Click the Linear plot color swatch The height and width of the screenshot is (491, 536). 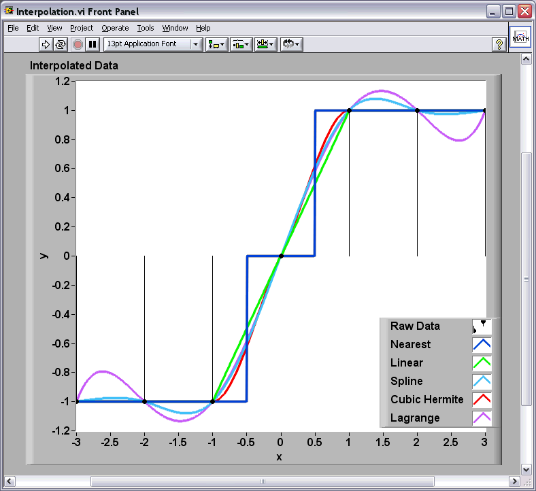tap(482, 363)
